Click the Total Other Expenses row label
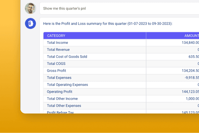This screenshot has width=199, height=133. click(x=64, y=106)
